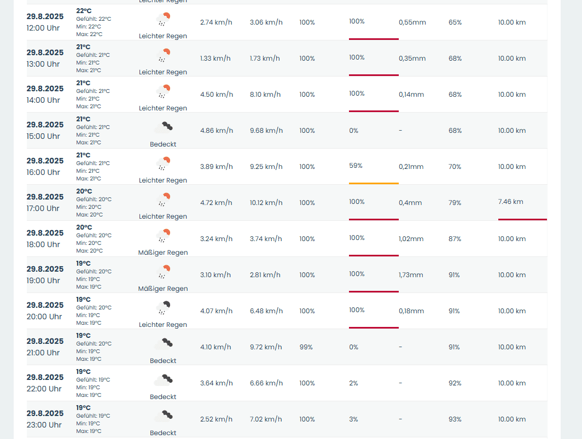Viewport: 582px width, 439px height.
Task: Click the light rain icon for 16:00 Uhr
Action: [x=163, y=163]
